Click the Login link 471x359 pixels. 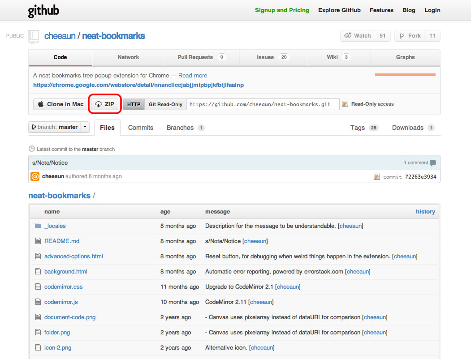click(432, 10)
